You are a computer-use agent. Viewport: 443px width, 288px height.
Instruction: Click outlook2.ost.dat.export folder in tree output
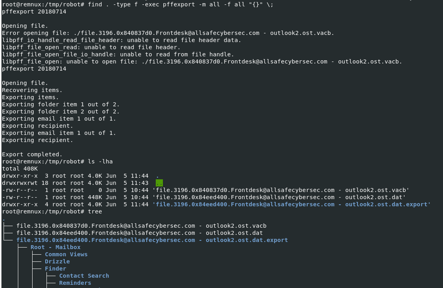(x=152, y=240)
